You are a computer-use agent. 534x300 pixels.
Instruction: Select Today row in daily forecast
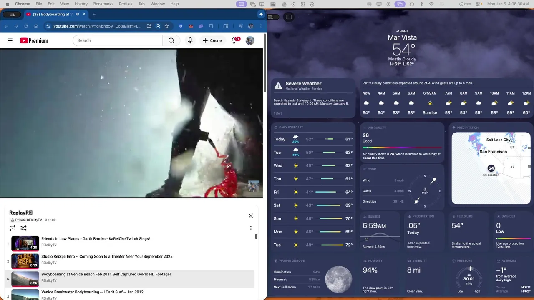pos(313,139)
